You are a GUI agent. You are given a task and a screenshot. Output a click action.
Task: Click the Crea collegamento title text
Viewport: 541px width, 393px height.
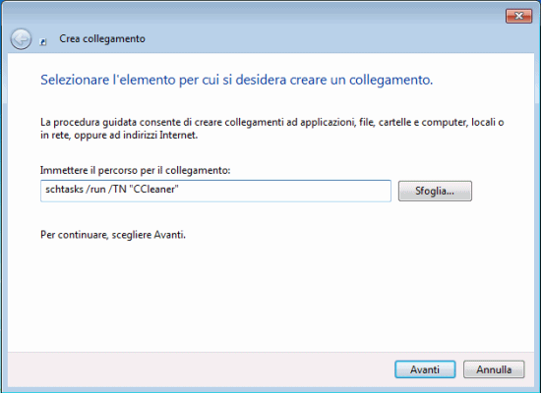[x=102, y=38]
